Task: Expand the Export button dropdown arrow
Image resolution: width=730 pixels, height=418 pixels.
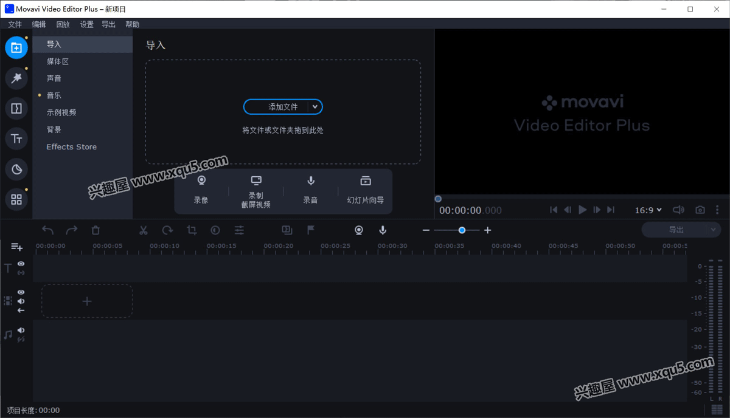Action: coord(714,230)
